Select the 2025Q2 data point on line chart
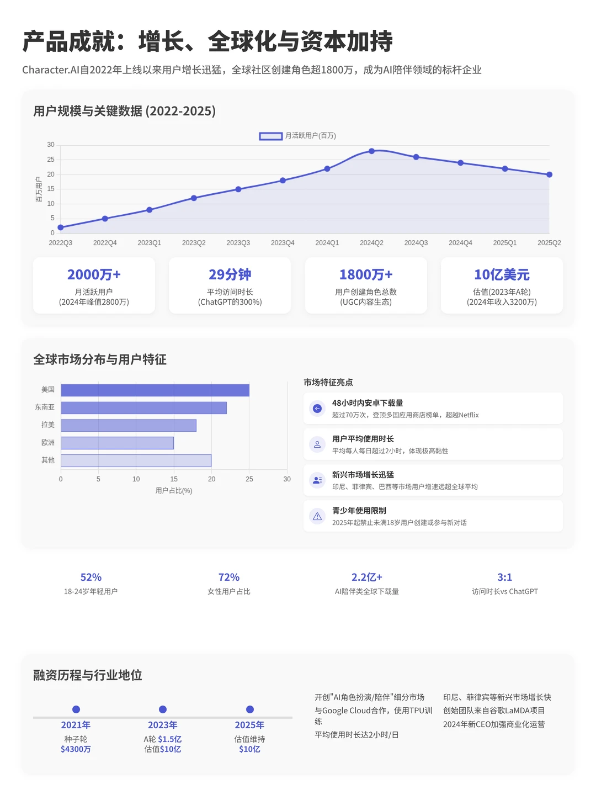 tap(549, 174)
